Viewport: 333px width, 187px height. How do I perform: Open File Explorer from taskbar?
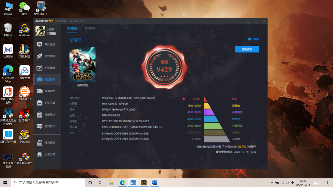tap(112, 183)
